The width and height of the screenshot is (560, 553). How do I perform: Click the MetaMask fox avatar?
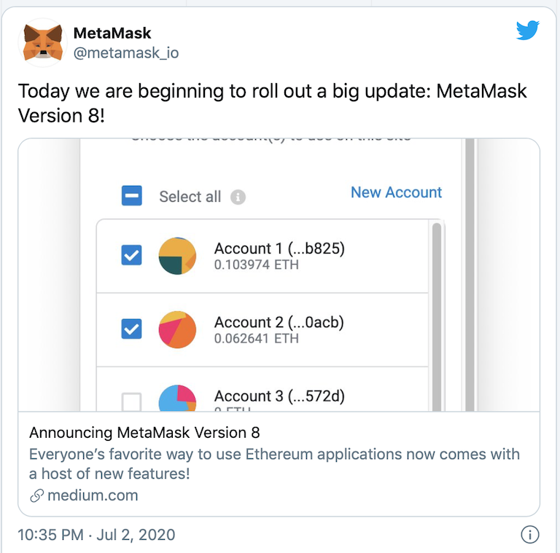point(42,42)
